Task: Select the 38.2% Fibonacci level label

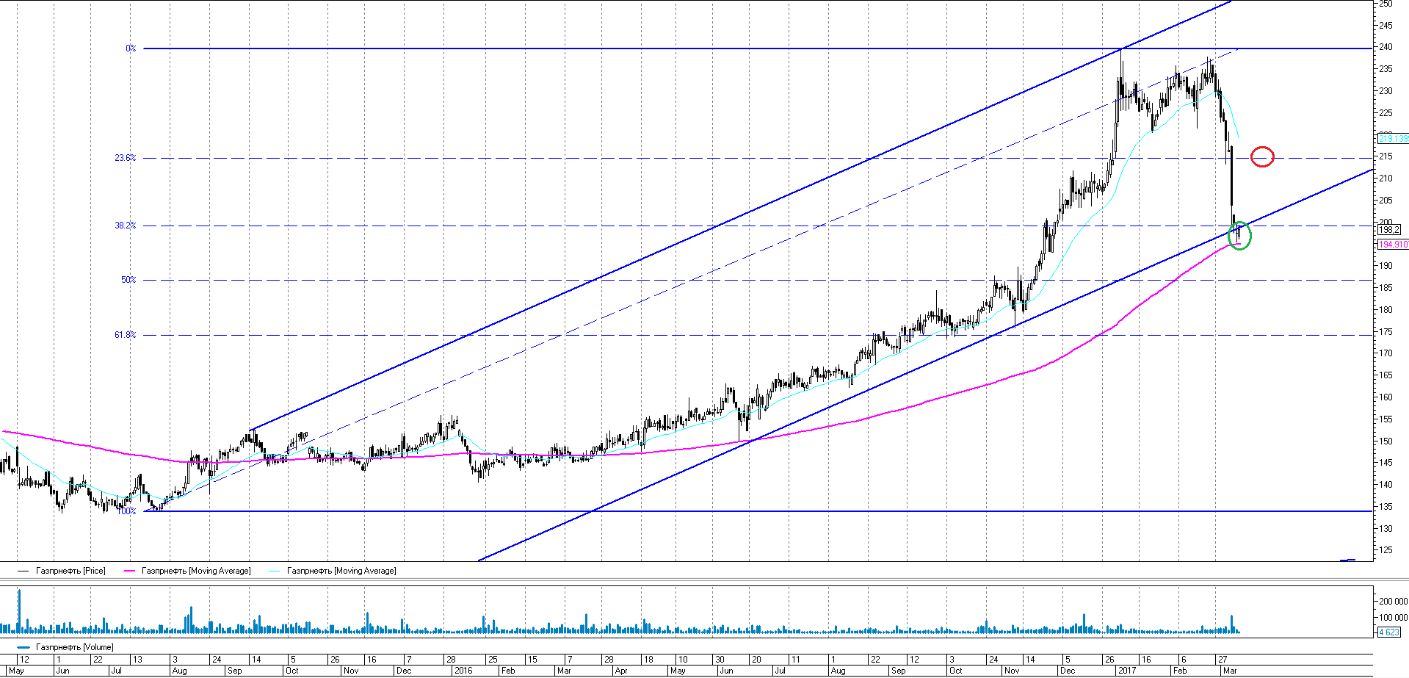Action: (x=125, y=226)
